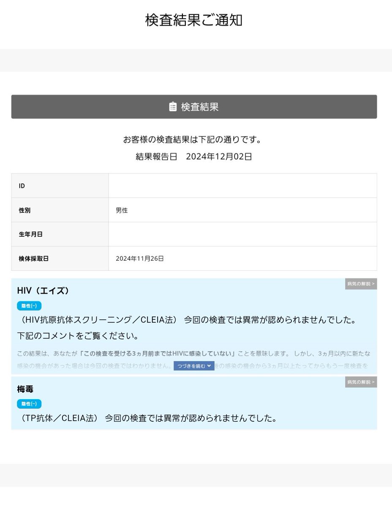This screenshot has width=392, height=507.
Task: Expand HIV comment with つづきを読む
Action: (x=194, y=366)
